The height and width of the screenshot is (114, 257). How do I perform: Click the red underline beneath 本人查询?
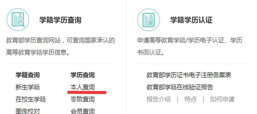tap(87, 92)
